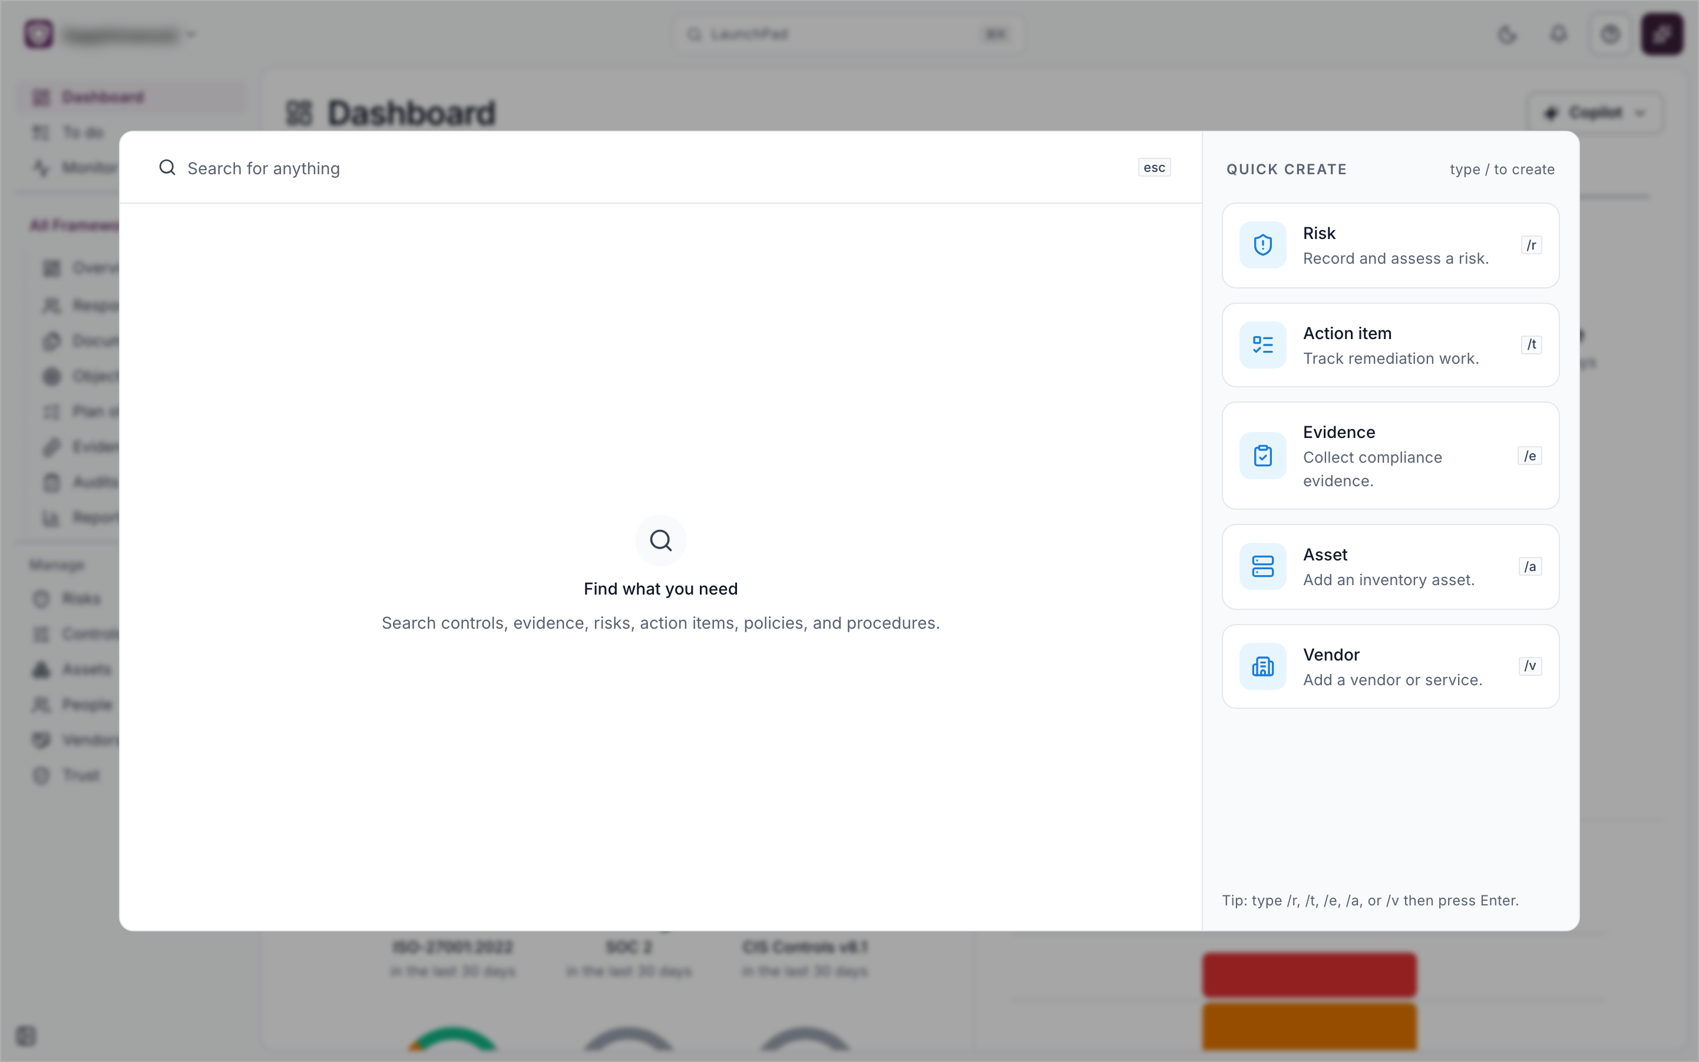Click the tip text about pressing Enter

click(x=1370, y=901)
